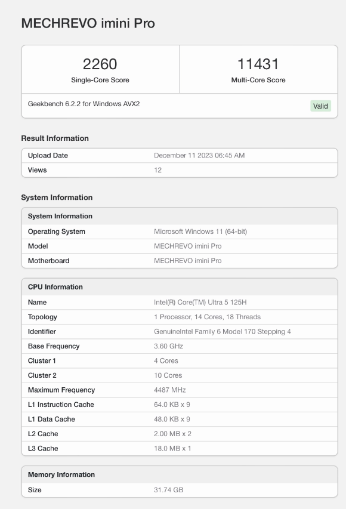Click the 11431 multi-core score value

coord(258,64)
